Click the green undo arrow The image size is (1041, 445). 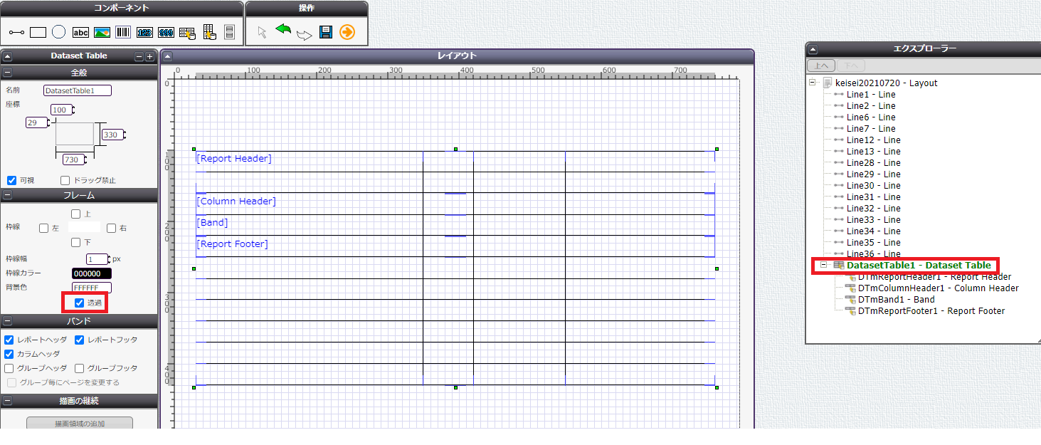[x=283, y=30]
